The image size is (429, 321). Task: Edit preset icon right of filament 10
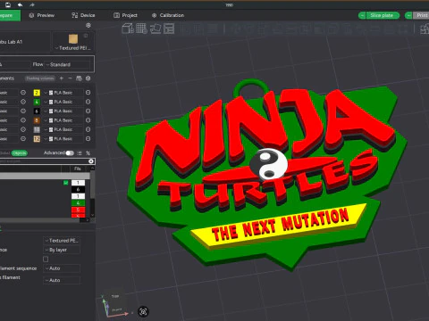coord(88,129)
